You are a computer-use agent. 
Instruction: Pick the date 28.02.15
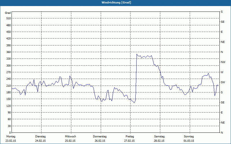point(159,141)
